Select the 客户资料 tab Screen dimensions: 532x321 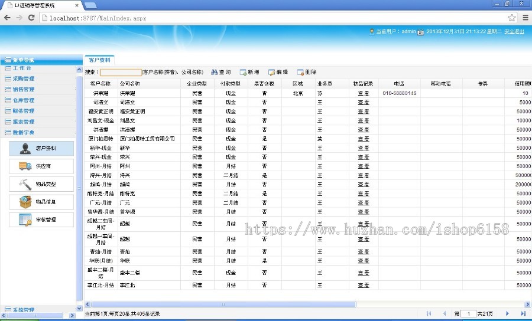99,60
